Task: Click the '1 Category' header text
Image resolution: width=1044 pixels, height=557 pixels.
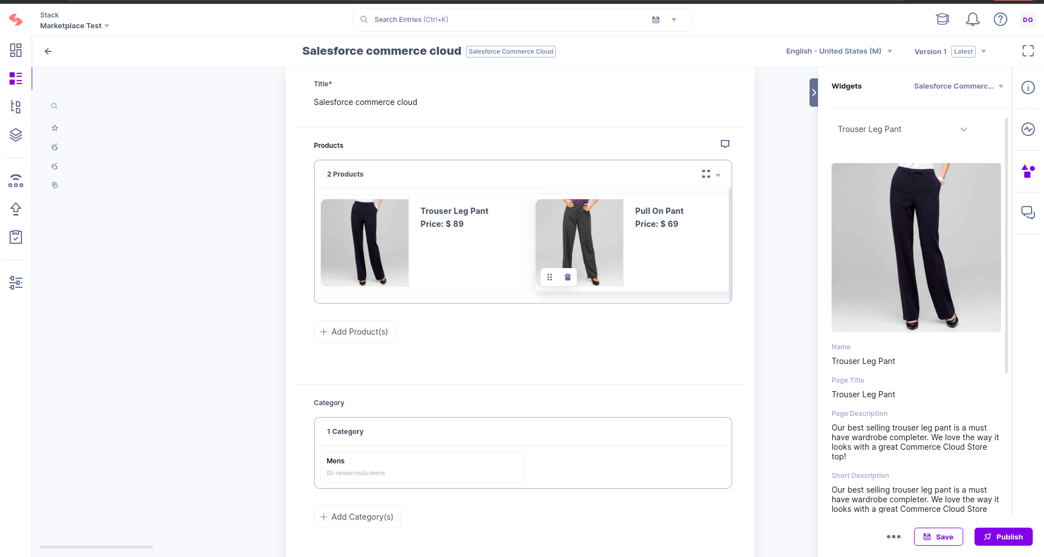Action: point(345,432)
